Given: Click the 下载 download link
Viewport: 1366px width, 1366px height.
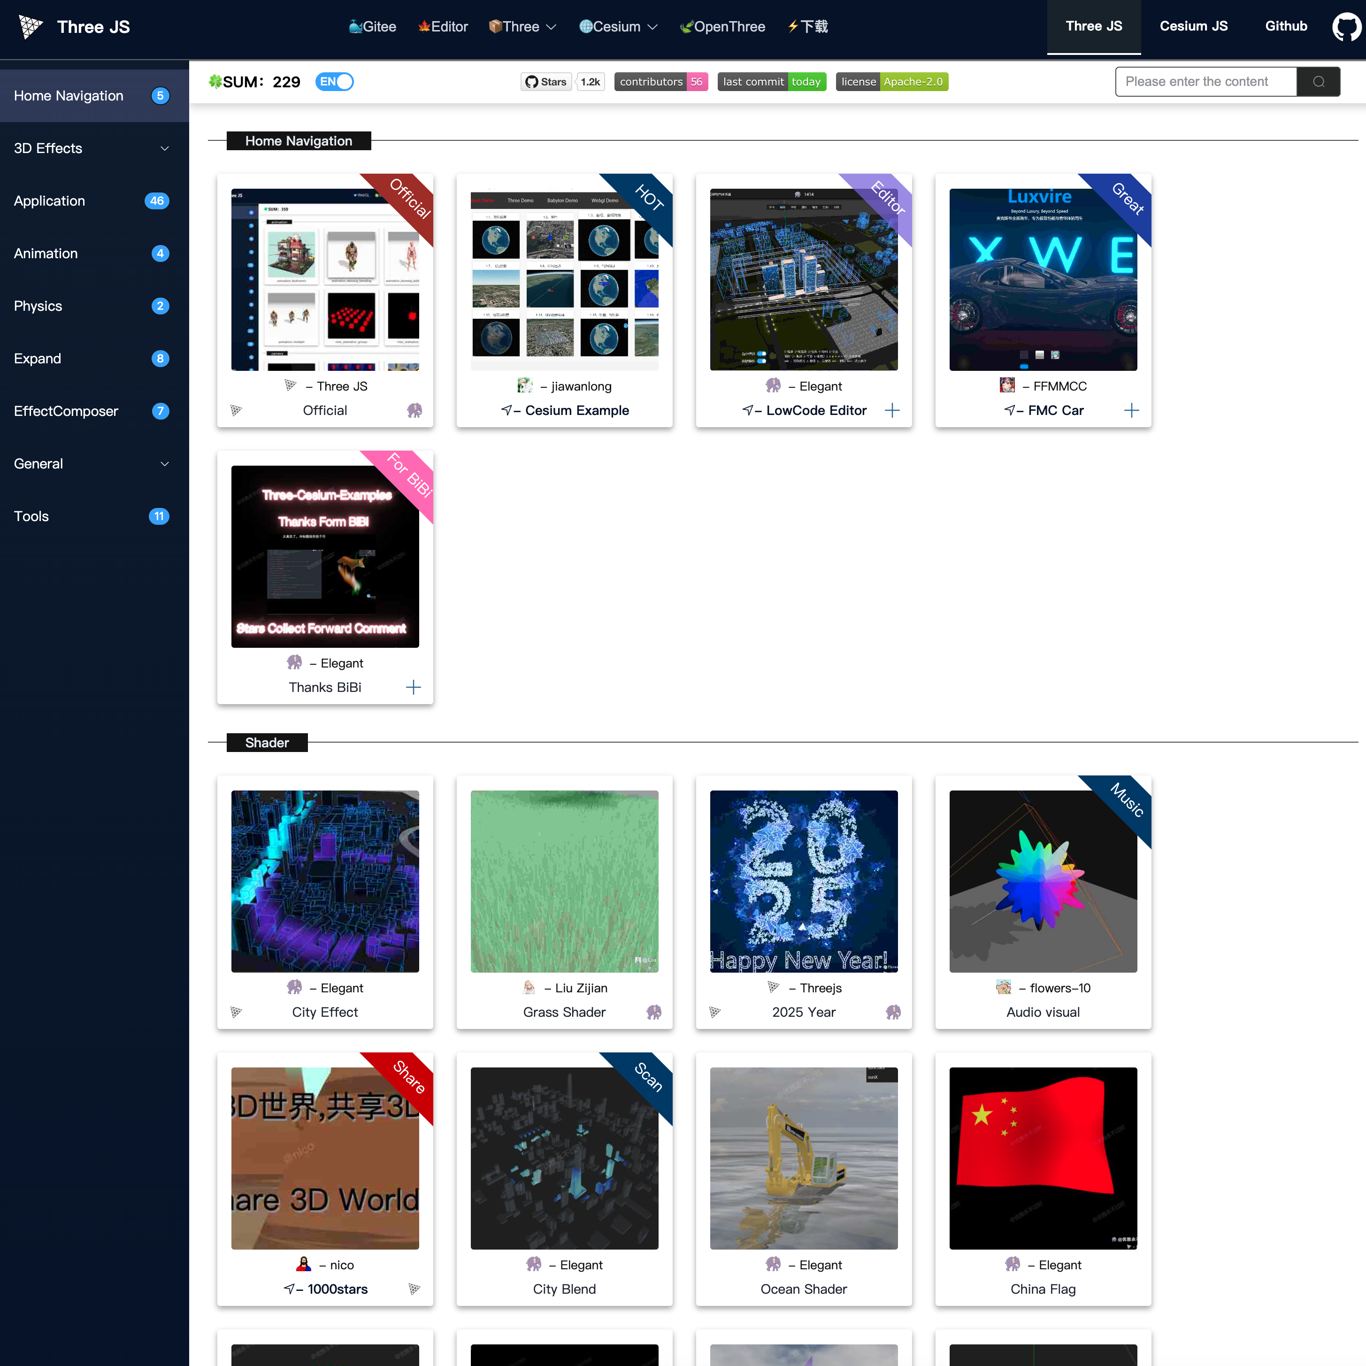Looking at the screenshot, I should point(807,27).
